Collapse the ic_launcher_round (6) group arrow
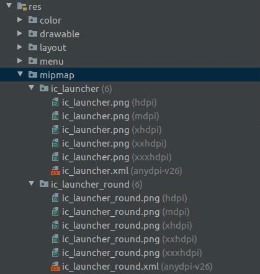 click(x=31, y=183)
